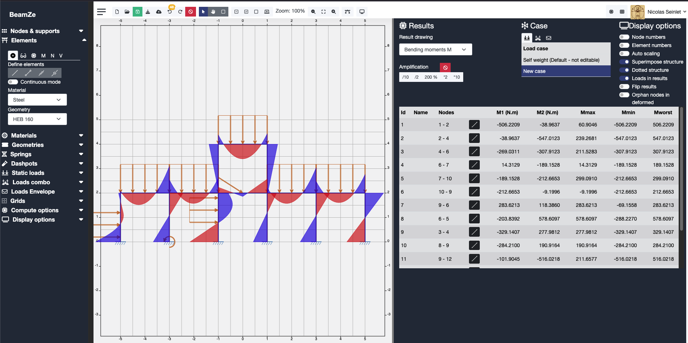Select the simple beam element tool

15,73
